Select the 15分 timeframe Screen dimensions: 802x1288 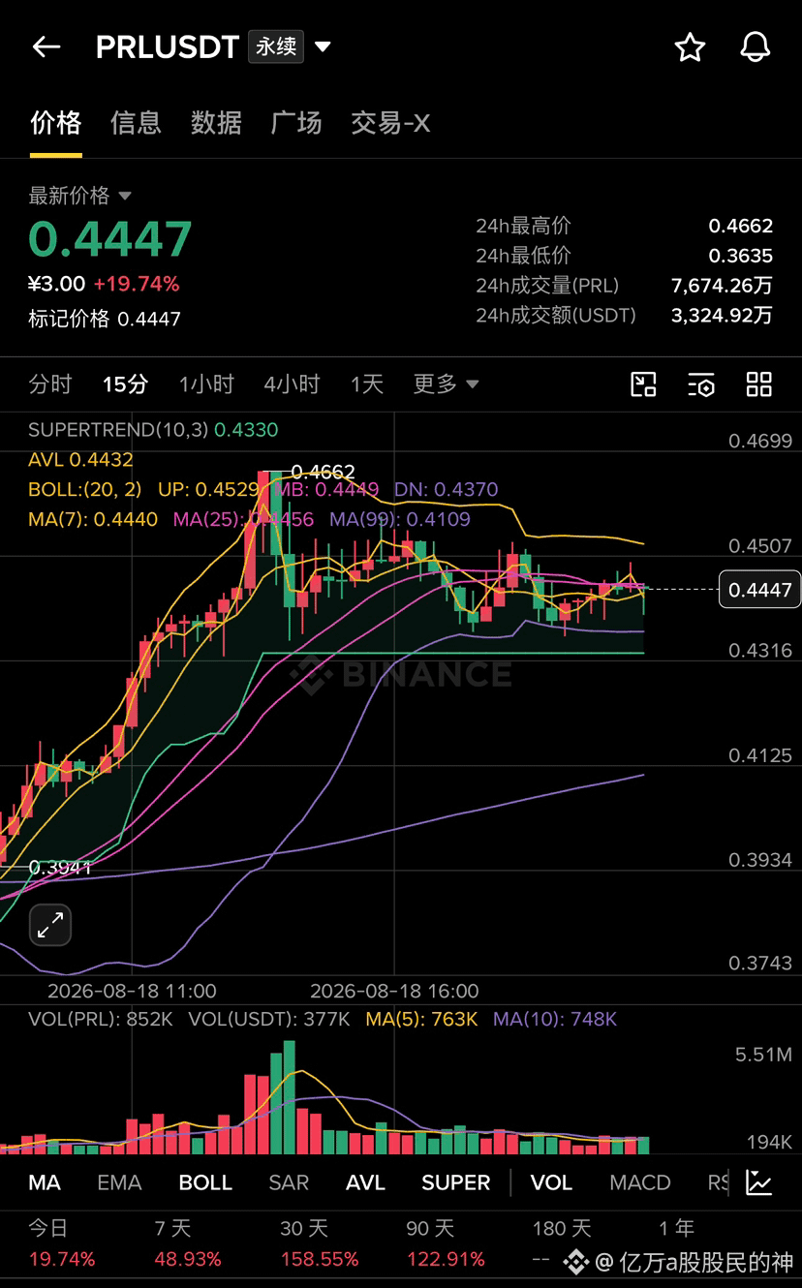click(x=125, y=384)
